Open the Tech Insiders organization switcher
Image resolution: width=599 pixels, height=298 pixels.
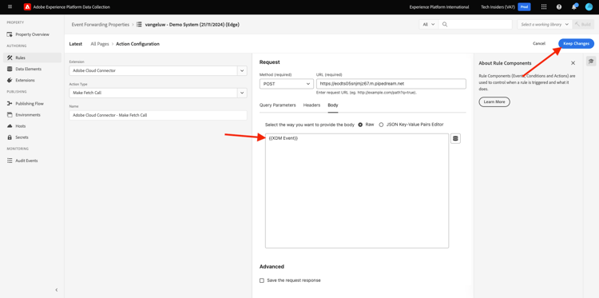coord(498,7)
